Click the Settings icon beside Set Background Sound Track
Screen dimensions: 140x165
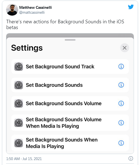coord(19,66)
